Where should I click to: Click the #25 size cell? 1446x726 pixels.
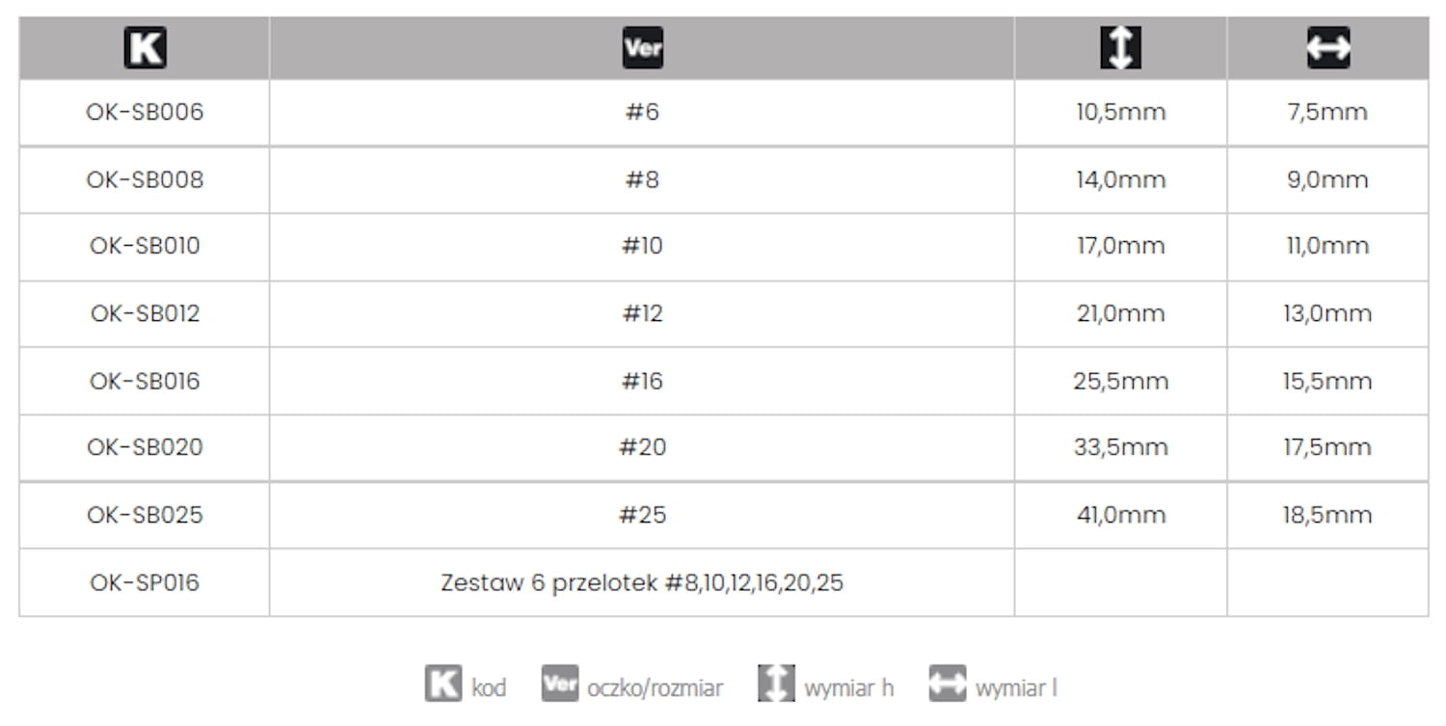(x=642, y=515)
